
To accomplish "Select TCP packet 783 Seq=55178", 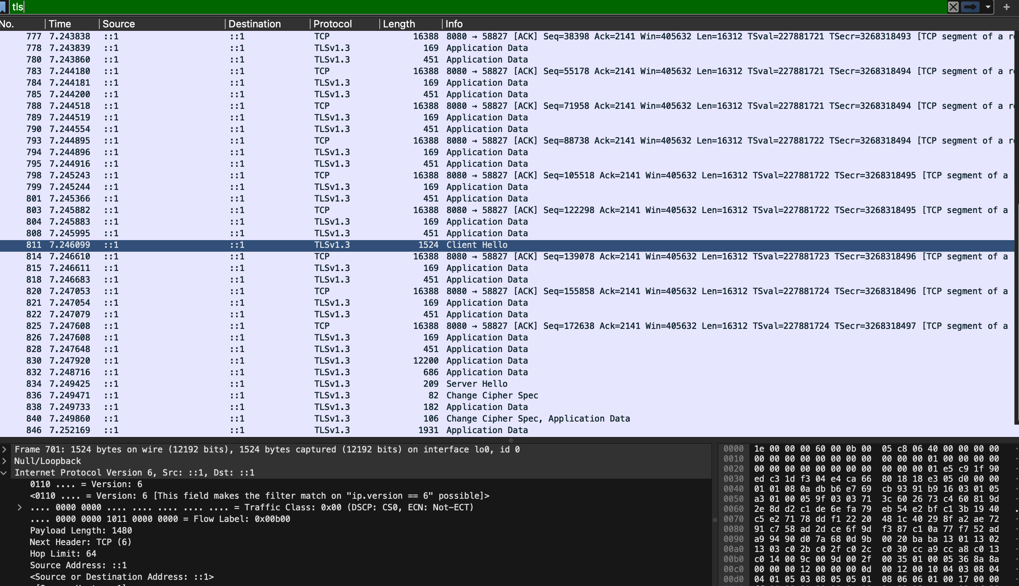I will pos(507,71).
